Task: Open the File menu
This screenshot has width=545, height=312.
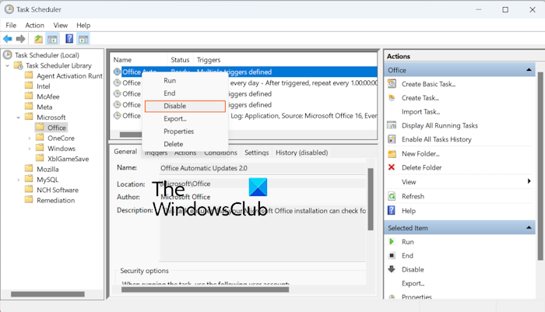Action: pyautogui.click(x=11, y=26)
